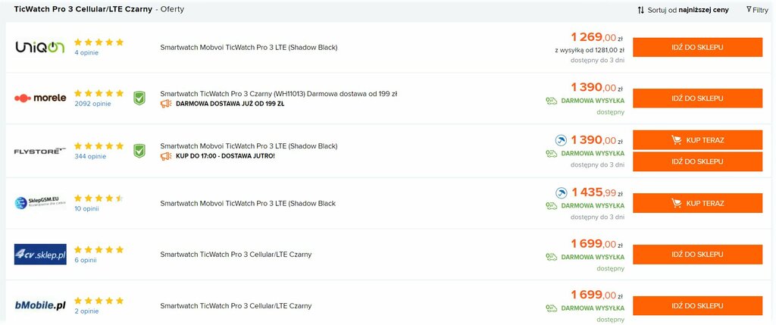Click megaphone promo icon in morele row

tap(166, 104)
